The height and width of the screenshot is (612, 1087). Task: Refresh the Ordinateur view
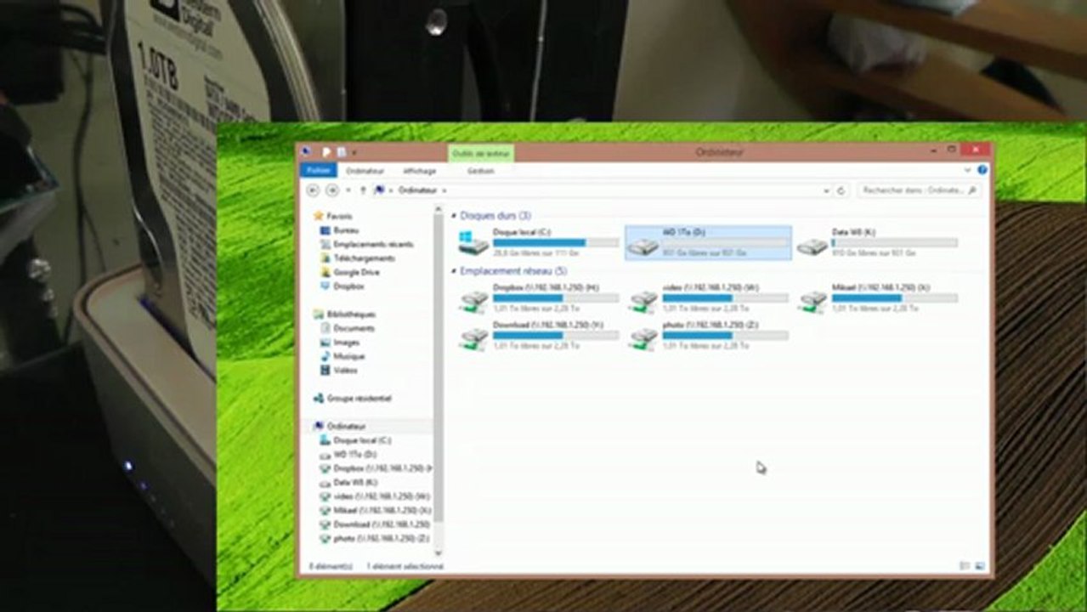pyautogui.click(x=841, y=191)
